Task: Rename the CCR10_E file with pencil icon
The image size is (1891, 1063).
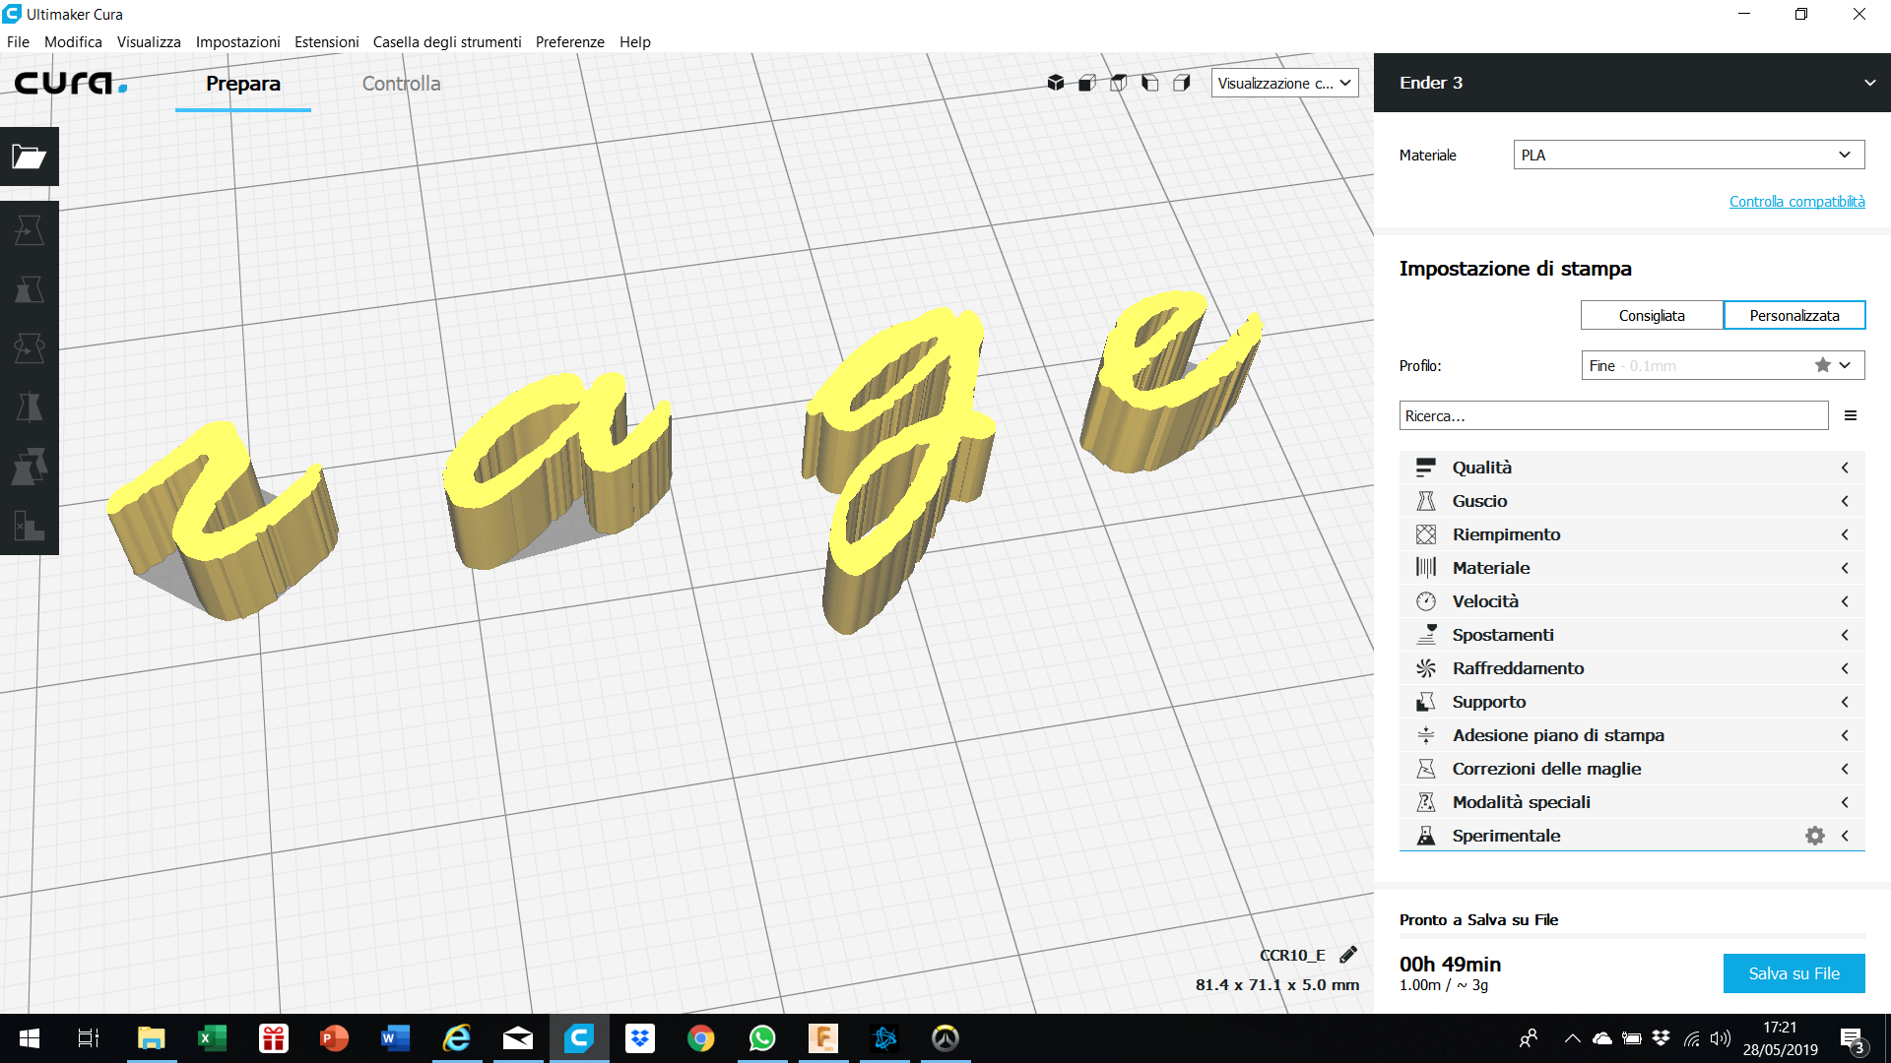Action: (x=1348, y=954)
